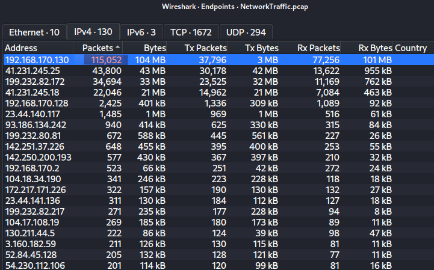434x270 pixels.
Task: Select the 23.44.141.136 address row
Action: 219,200
